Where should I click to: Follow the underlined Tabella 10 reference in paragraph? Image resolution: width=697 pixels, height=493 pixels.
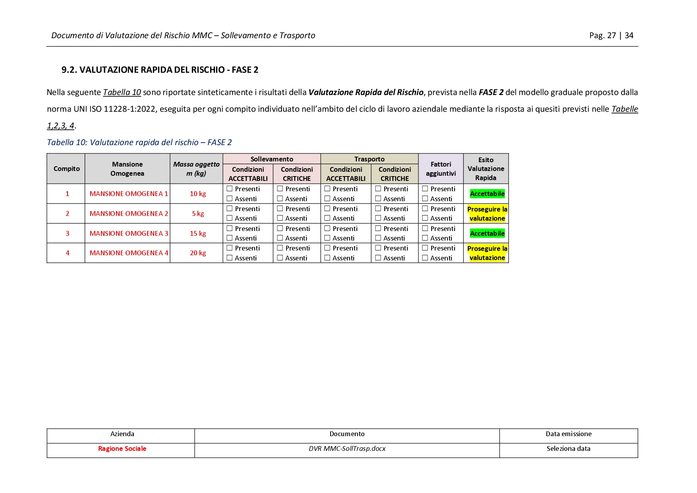(122, 92)
